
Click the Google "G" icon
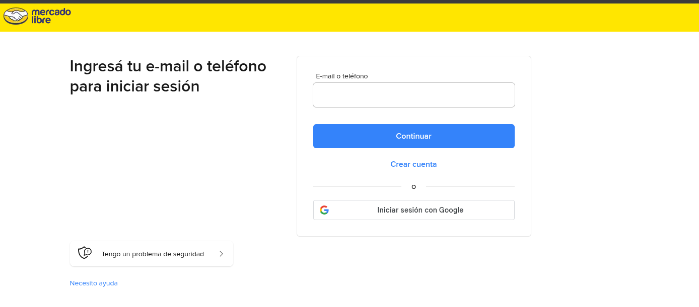[x=324, y=210]
